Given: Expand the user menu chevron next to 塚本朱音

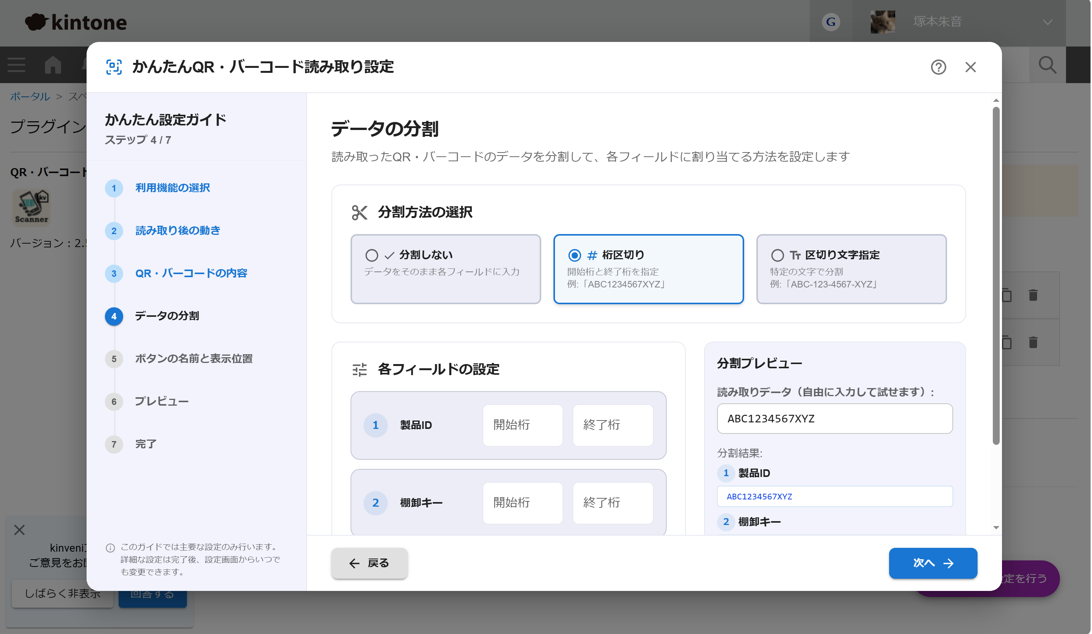Looking at the screenshot, I should [x=1047, y=22].
